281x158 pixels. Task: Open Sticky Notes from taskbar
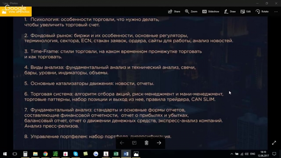click(x=86, y=154)
